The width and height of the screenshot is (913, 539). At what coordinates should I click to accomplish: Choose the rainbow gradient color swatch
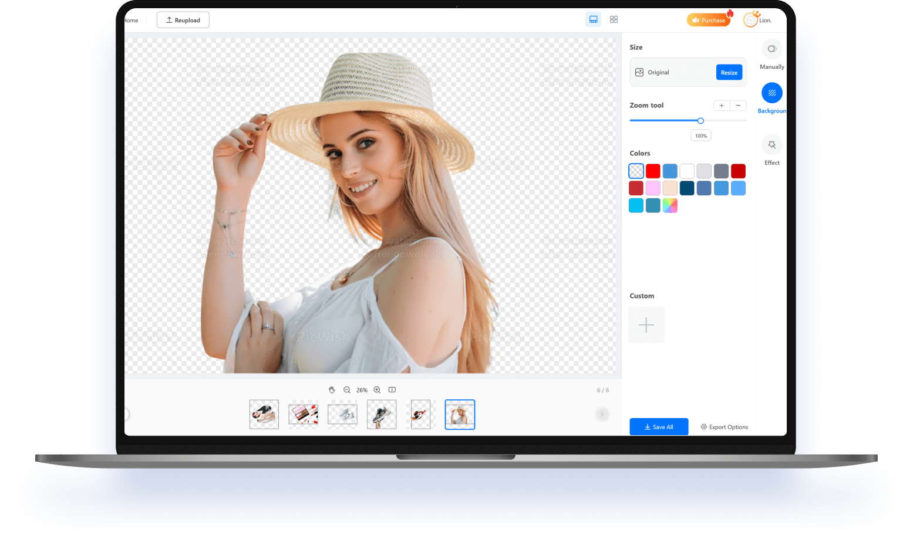(670, 205)
